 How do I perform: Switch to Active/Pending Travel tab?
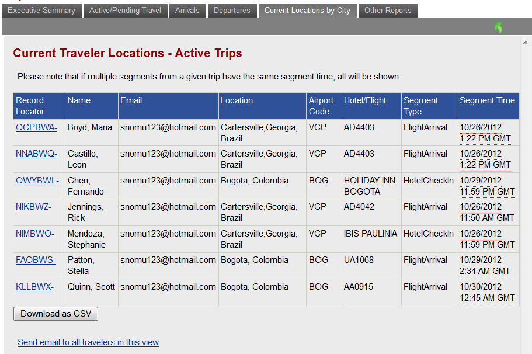pos(125,11)
